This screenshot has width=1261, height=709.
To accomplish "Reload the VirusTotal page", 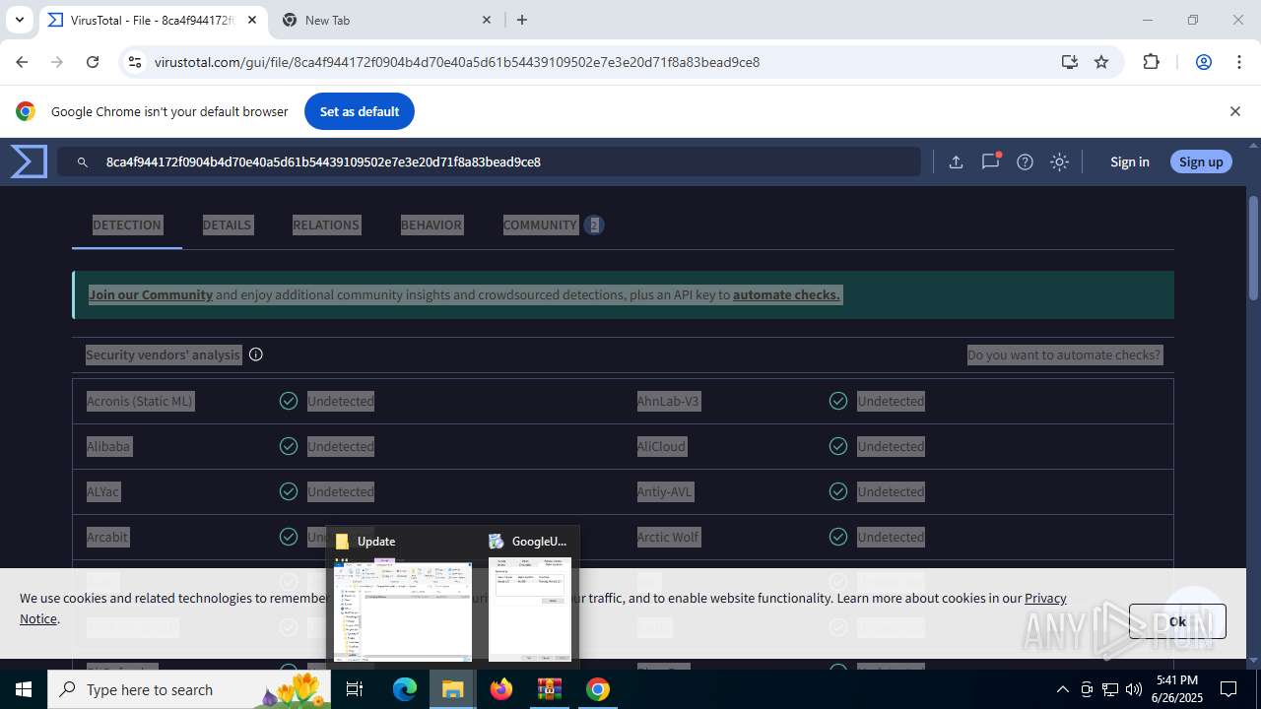I will pyautogui.click(x=93, y=62).
